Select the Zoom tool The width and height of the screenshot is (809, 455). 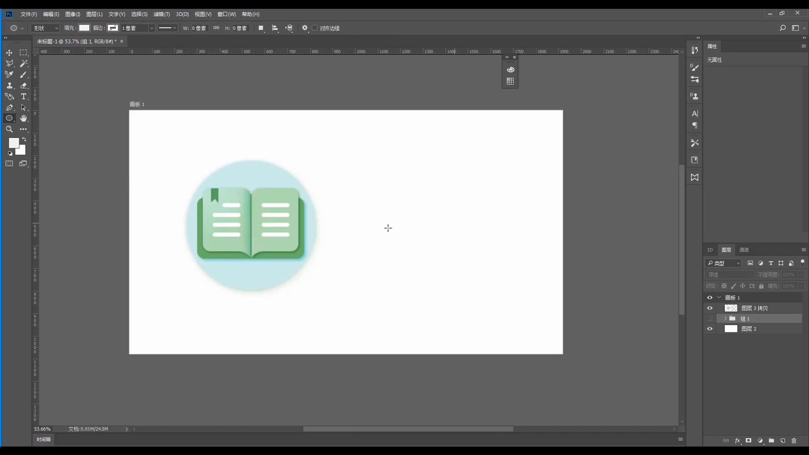click(9, 129)
